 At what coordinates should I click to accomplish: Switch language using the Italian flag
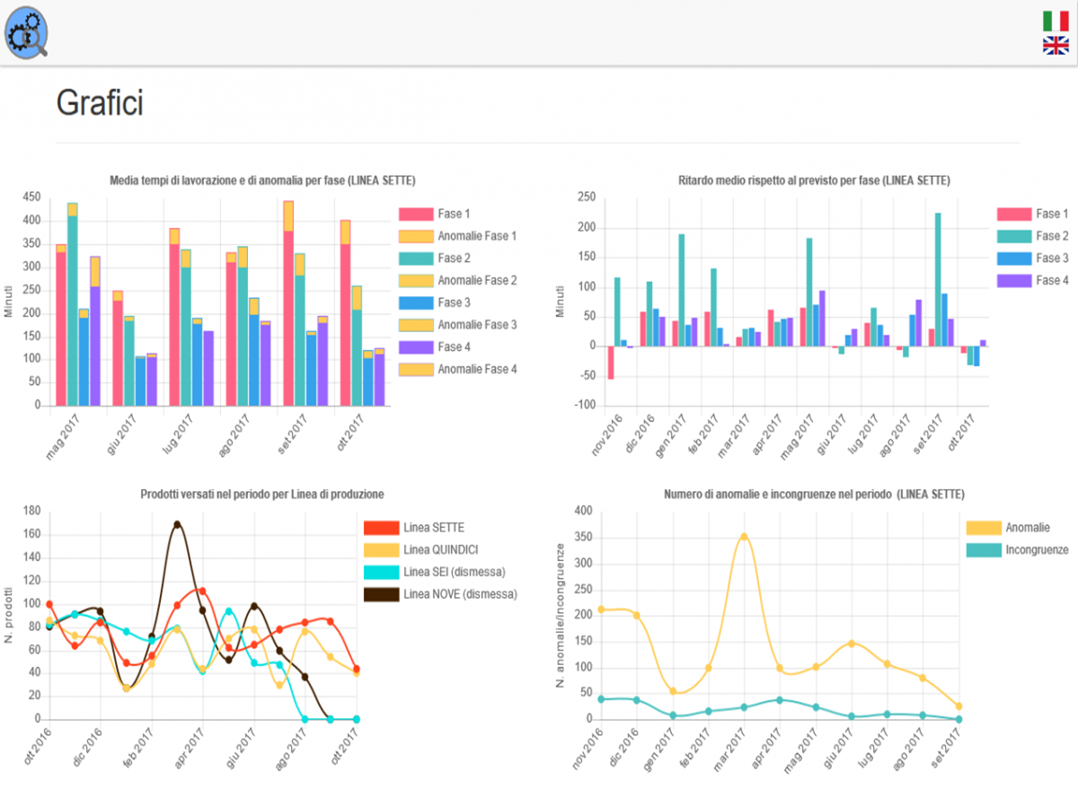click(1055, 21)
